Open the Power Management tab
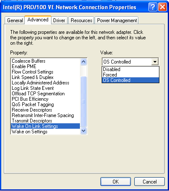The width and height of the screenshot is (169, 191). [x=117, y=20]
